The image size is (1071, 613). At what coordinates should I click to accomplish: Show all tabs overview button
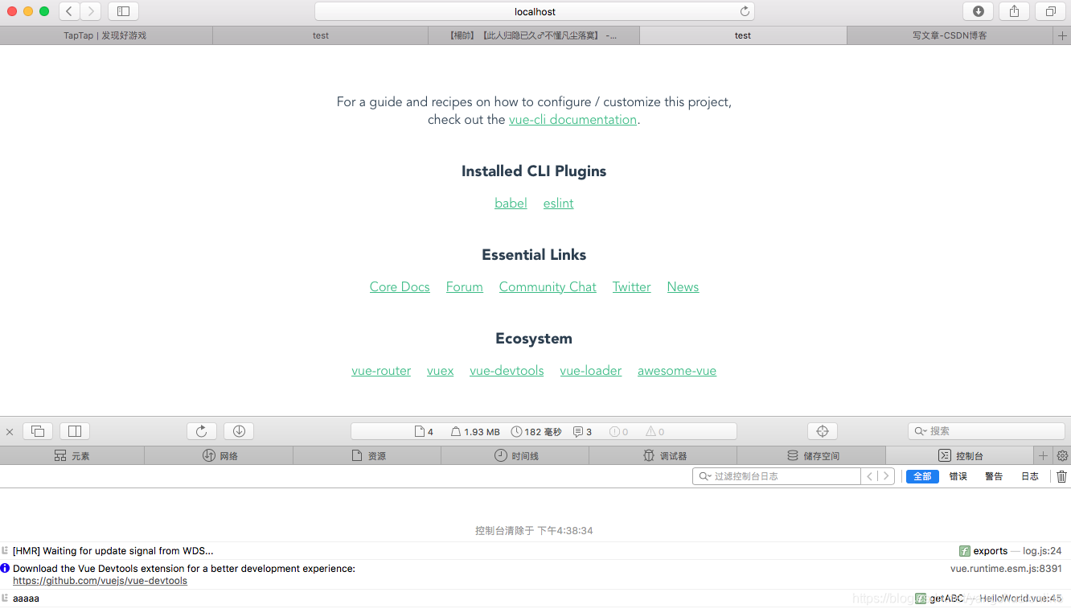coord(1050,11)
